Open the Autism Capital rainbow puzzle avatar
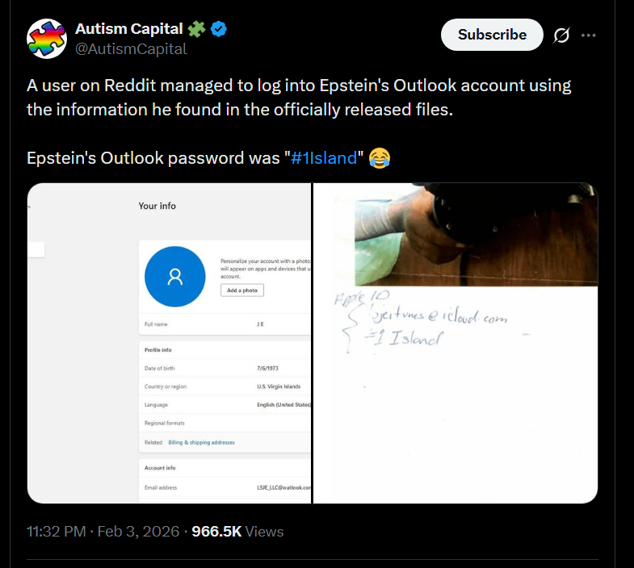 [47, 39]
